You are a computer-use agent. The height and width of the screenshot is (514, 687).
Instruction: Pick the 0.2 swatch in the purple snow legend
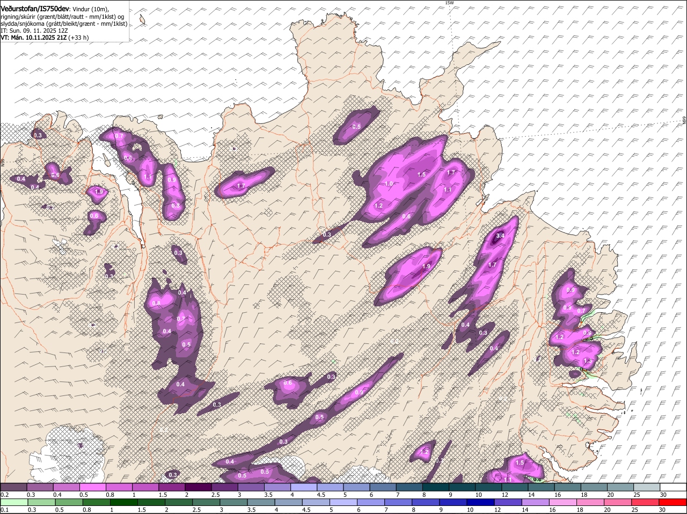tap(13, 487)
